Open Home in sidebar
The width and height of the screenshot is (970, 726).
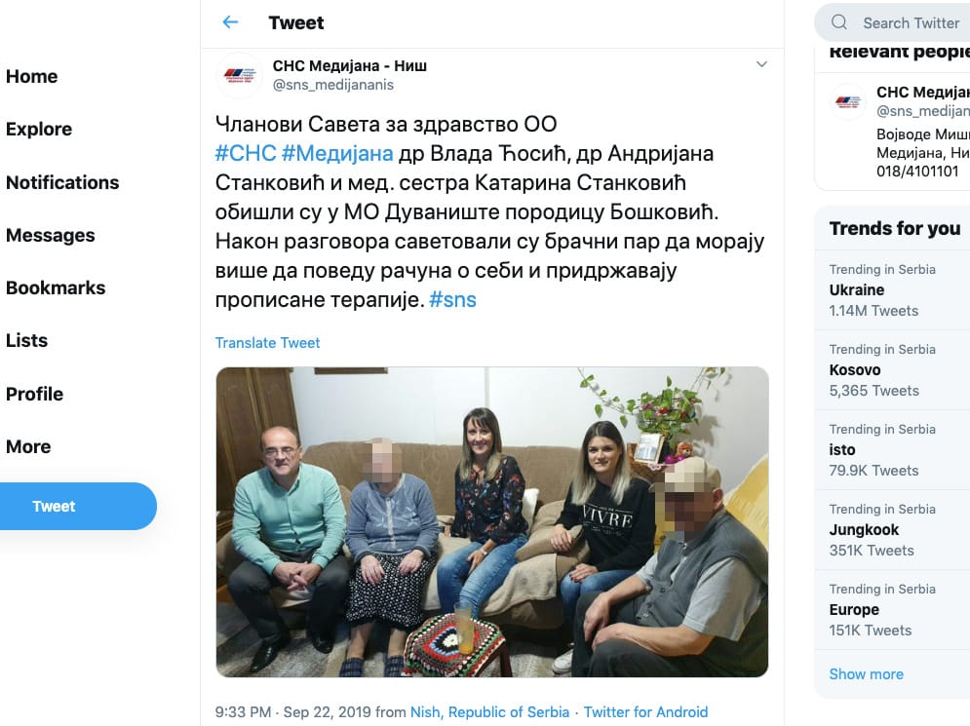(31, 77)
